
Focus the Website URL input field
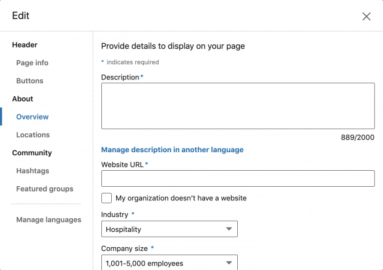(237, 178)
